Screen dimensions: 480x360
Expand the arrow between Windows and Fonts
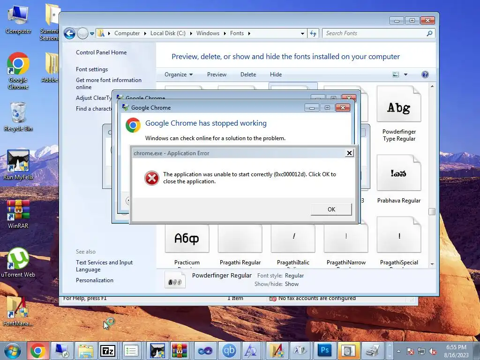(225, 33)
